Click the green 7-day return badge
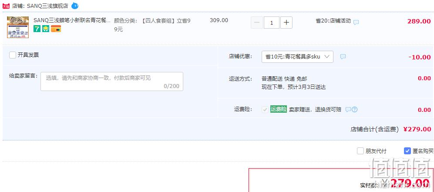The height and width of the screenshot is (192, 434). click(37, 29)
